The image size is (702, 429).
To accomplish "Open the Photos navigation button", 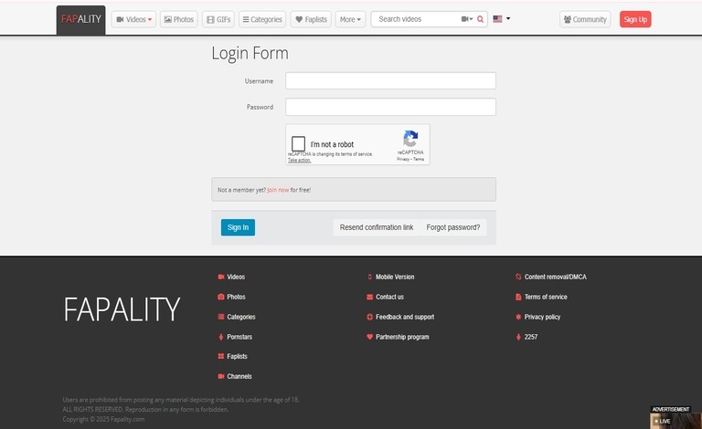I will (x=179, y=19).
